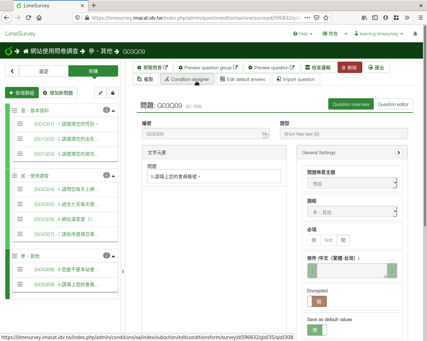Open the Firefox account icon
Screen dimensions: 427x341
click(386, 18)
